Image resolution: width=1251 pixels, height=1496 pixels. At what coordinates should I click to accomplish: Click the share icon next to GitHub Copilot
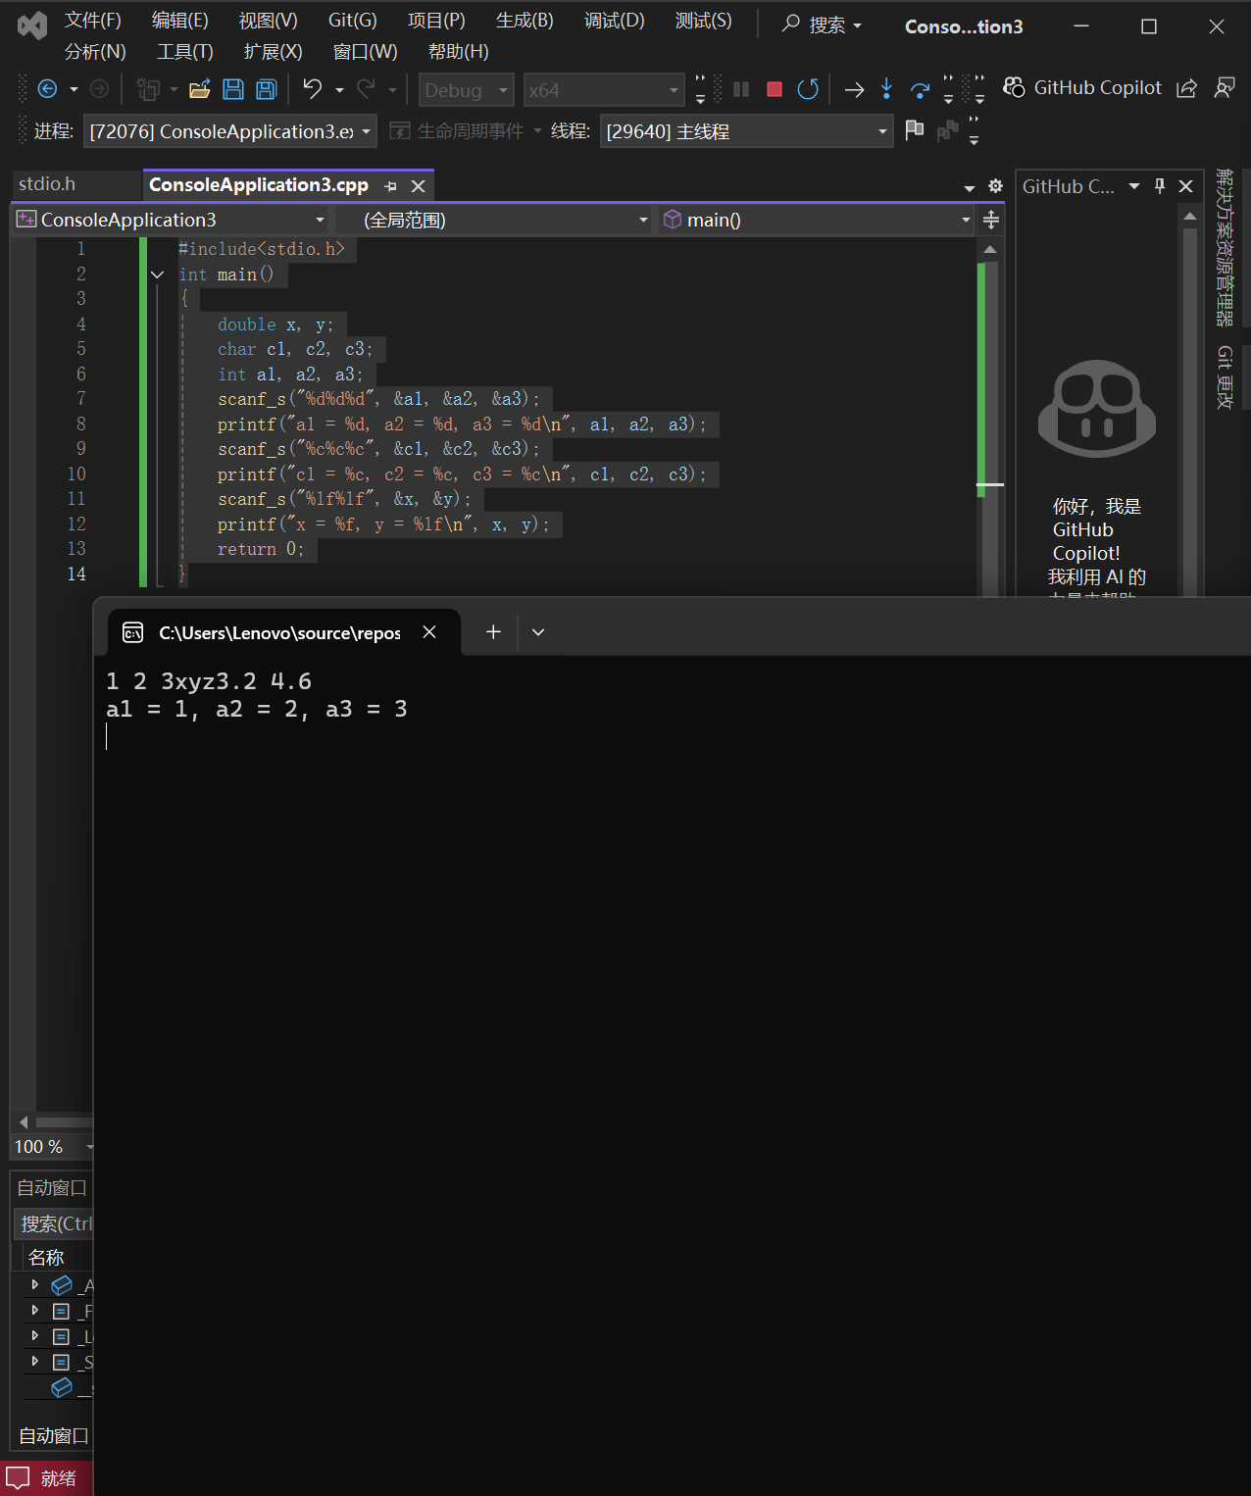point(1186,88)
